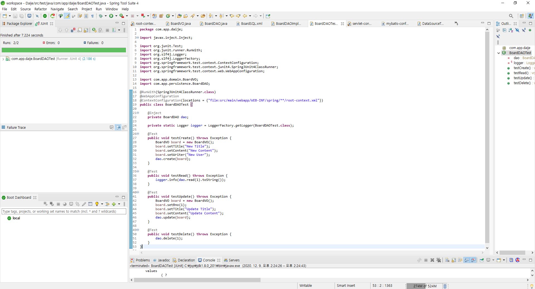Click Pin Console icon
The height and width of the screenshot is (289, 535).
pyautogui.click(x=481, y=260)
